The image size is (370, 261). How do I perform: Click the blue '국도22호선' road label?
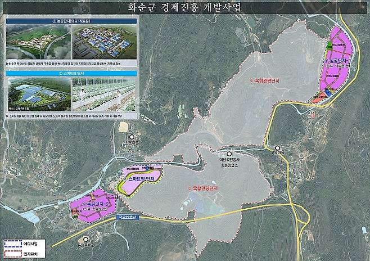[x=128, y=217]
